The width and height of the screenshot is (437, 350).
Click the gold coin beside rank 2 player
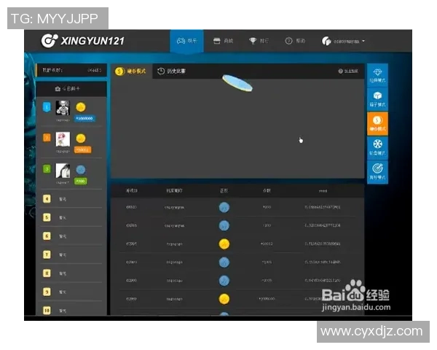click(81, 138)
